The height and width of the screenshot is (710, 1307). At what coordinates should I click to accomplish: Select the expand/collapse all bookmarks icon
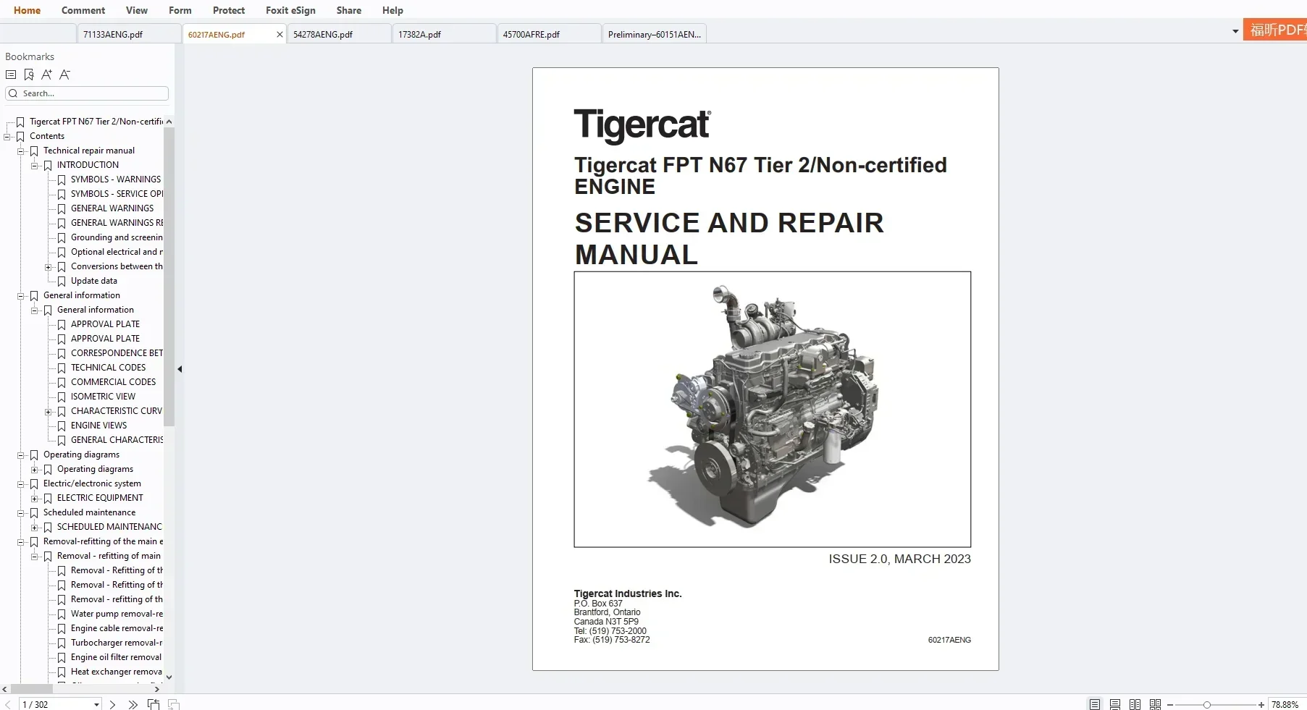(11, 75)
